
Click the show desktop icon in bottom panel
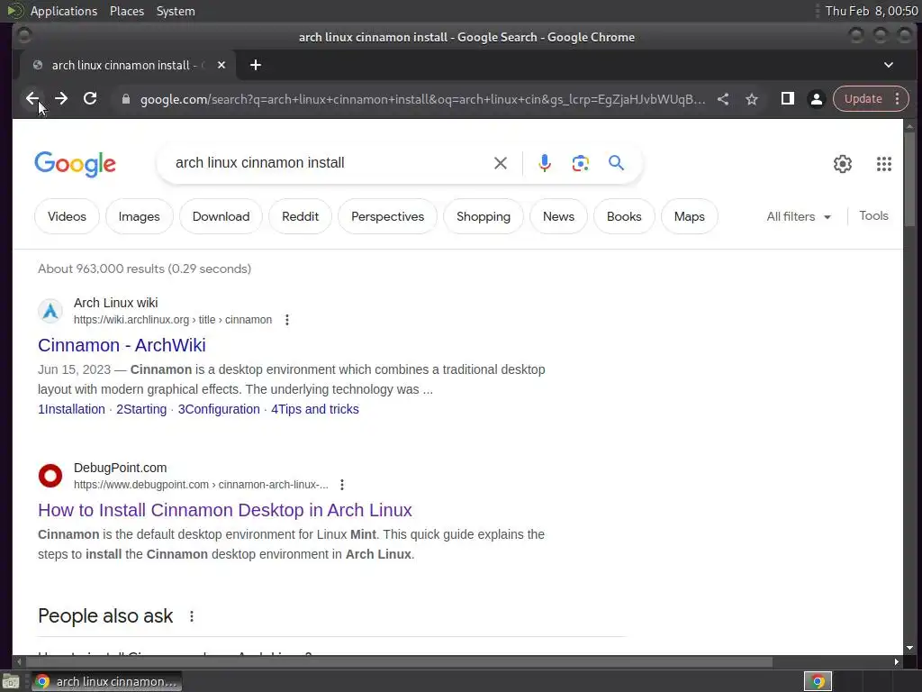click(11, 681)
